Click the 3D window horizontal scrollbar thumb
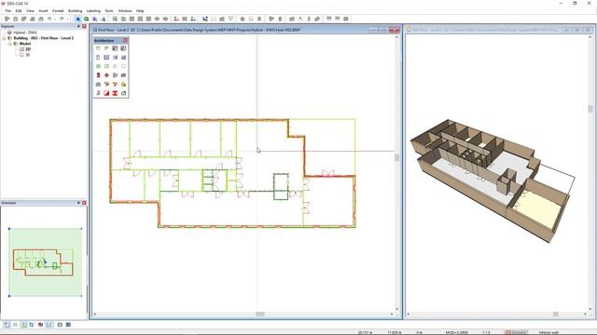597x335 pixels. coord(556,315)
